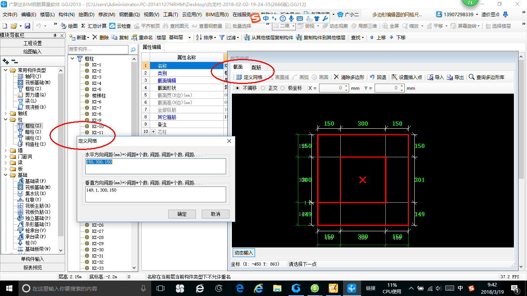Switch to 配筋 tab

tap(256, 67)
